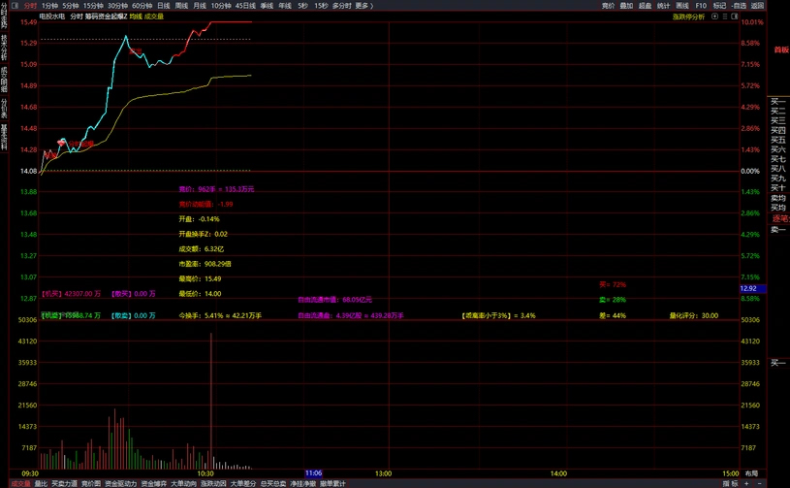Select the 撤单累计 indicator tab

coord(332,483)
